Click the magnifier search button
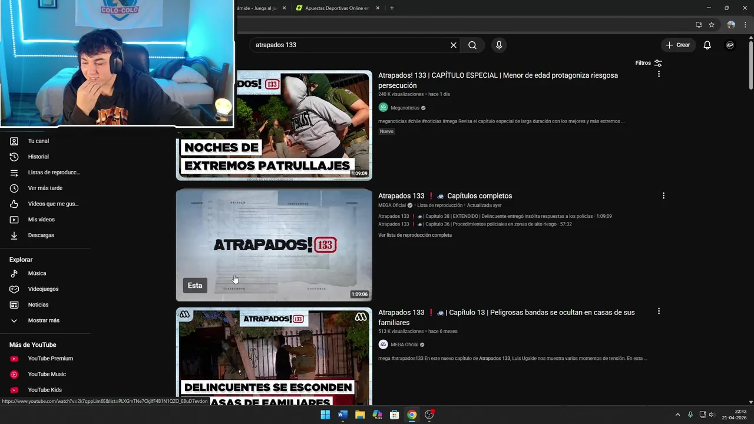Viewport: 754px width, 424px height. [472, 45]
